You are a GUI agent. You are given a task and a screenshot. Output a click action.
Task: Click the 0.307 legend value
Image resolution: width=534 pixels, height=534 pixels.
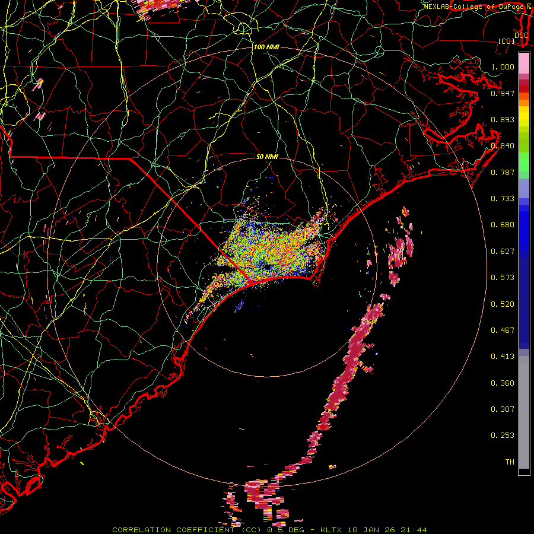503,409
